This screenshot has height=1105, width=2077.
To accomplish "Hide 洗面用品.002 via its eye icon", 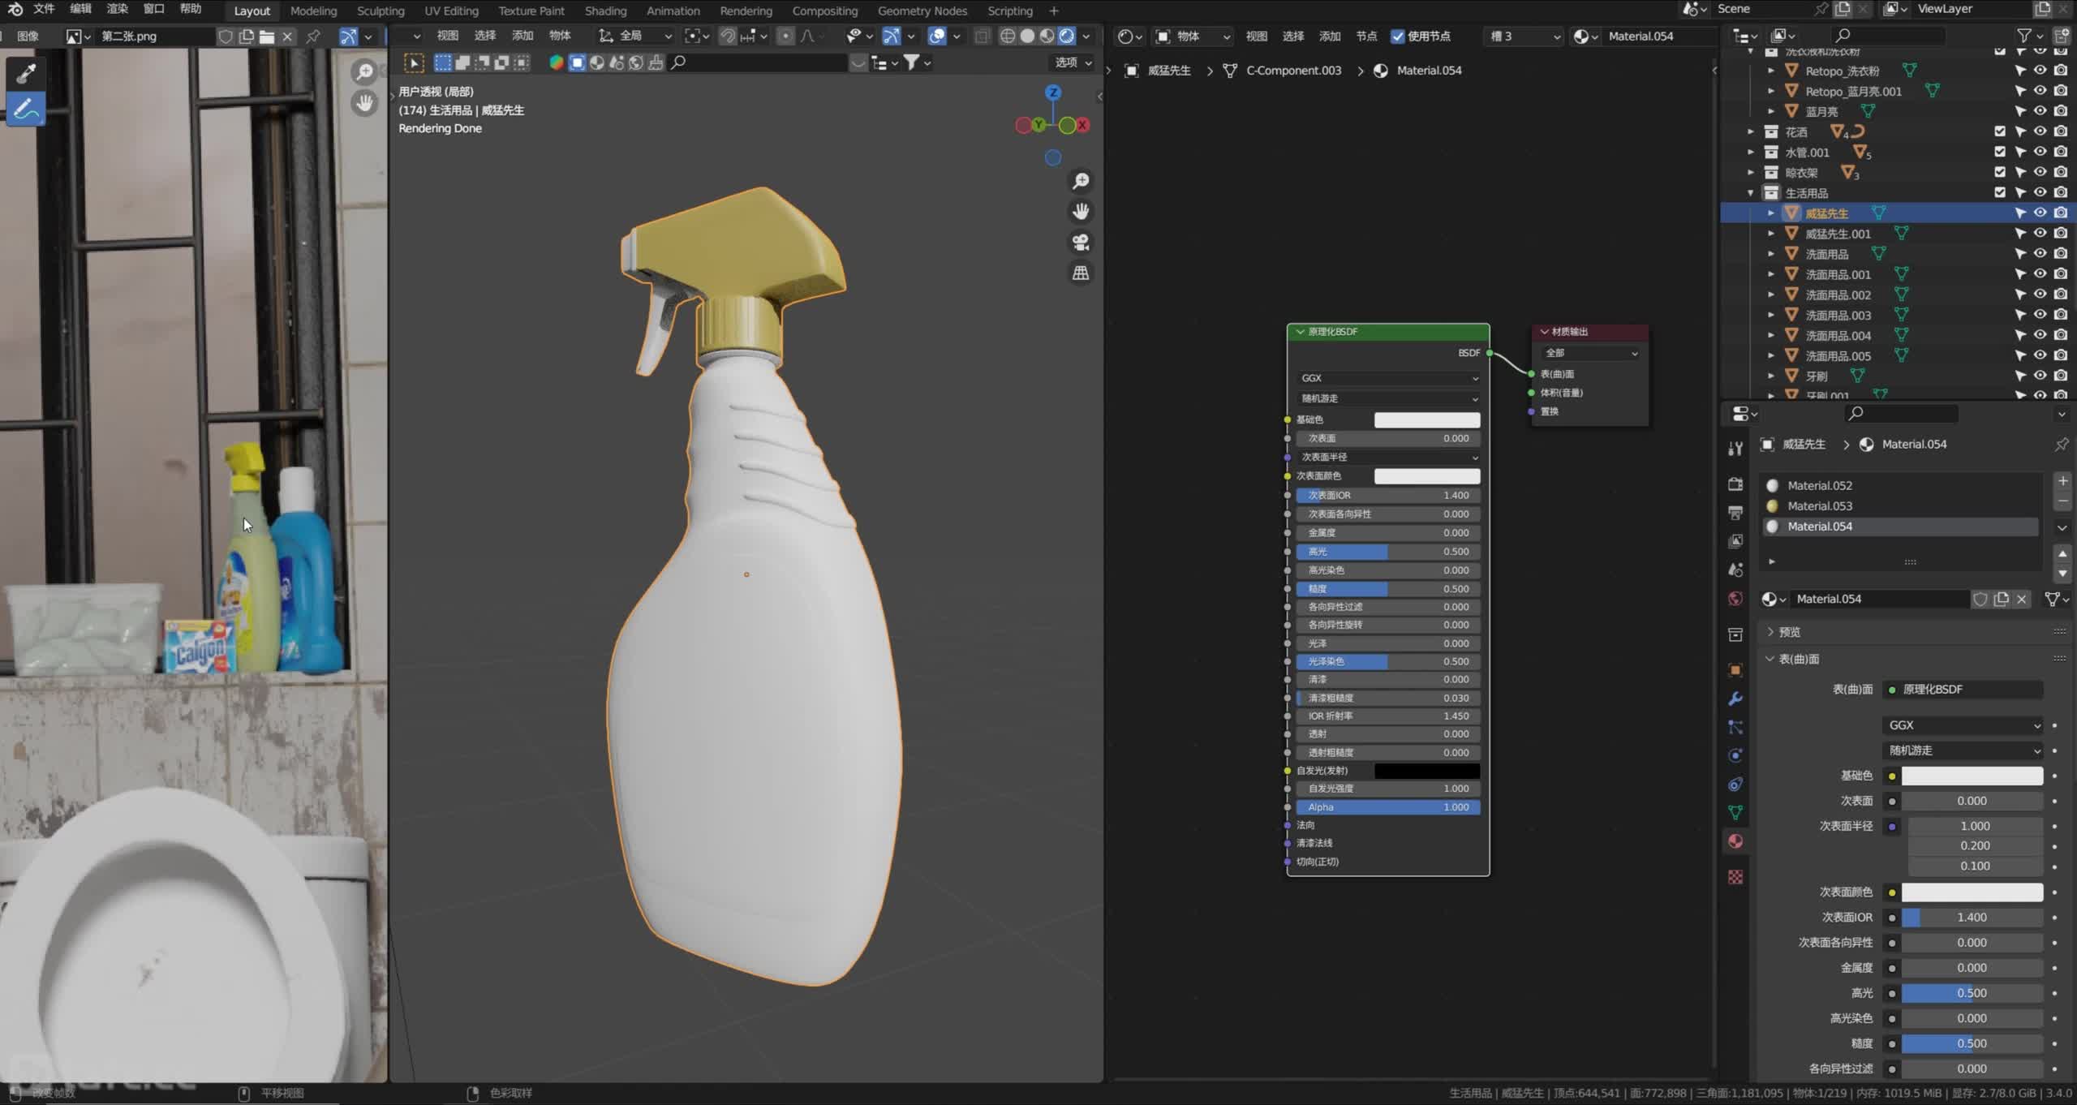I will [2040, 295].
